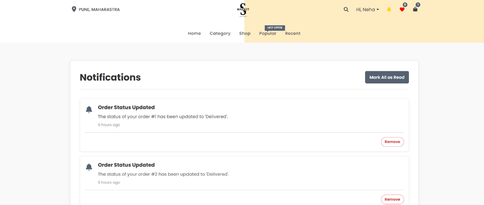Click order #2 'Delivered' status message
This screenshot has width=484, height=205.
163,174
